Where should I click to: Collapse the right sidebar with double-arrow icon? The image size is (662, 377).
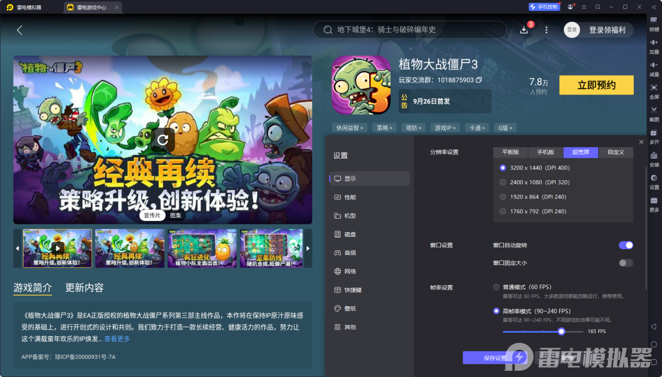click(654, 7)
